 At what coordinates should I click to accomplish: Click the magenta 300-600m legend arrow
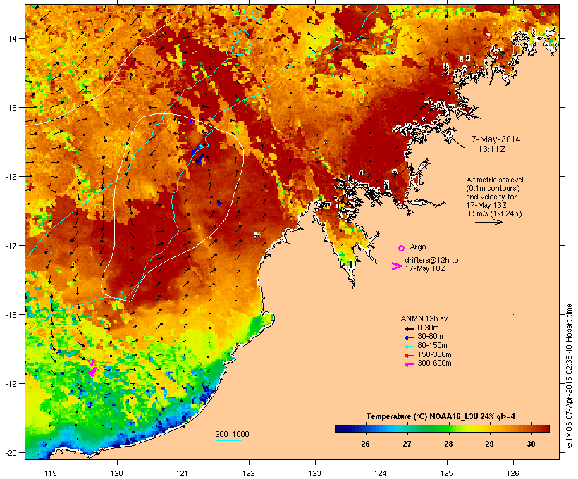coord(410,364)
